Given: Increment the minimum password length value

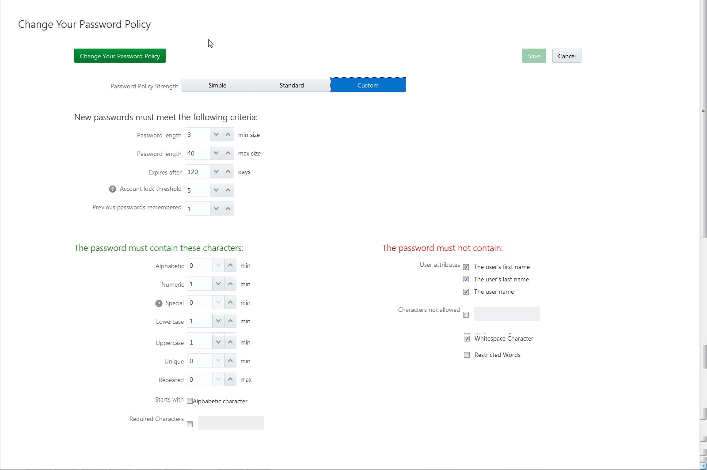Looking at the screenshot, I should pyautogui.click(x=228, y=134).
